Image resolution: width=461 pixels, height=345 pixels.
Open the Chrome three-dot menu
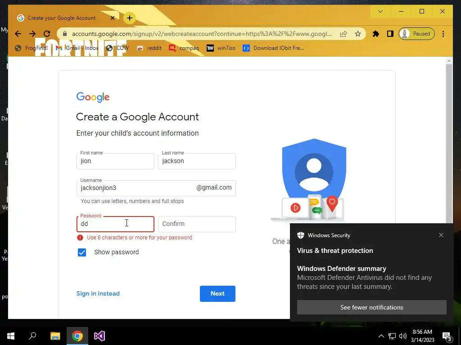coord(443,34)
